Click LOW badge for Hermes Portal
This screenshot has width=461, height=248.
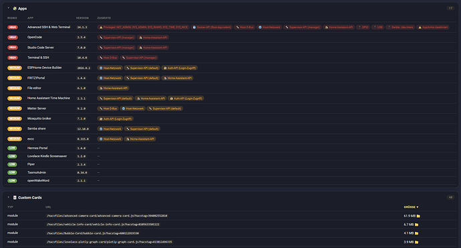(x=12, y=148)
